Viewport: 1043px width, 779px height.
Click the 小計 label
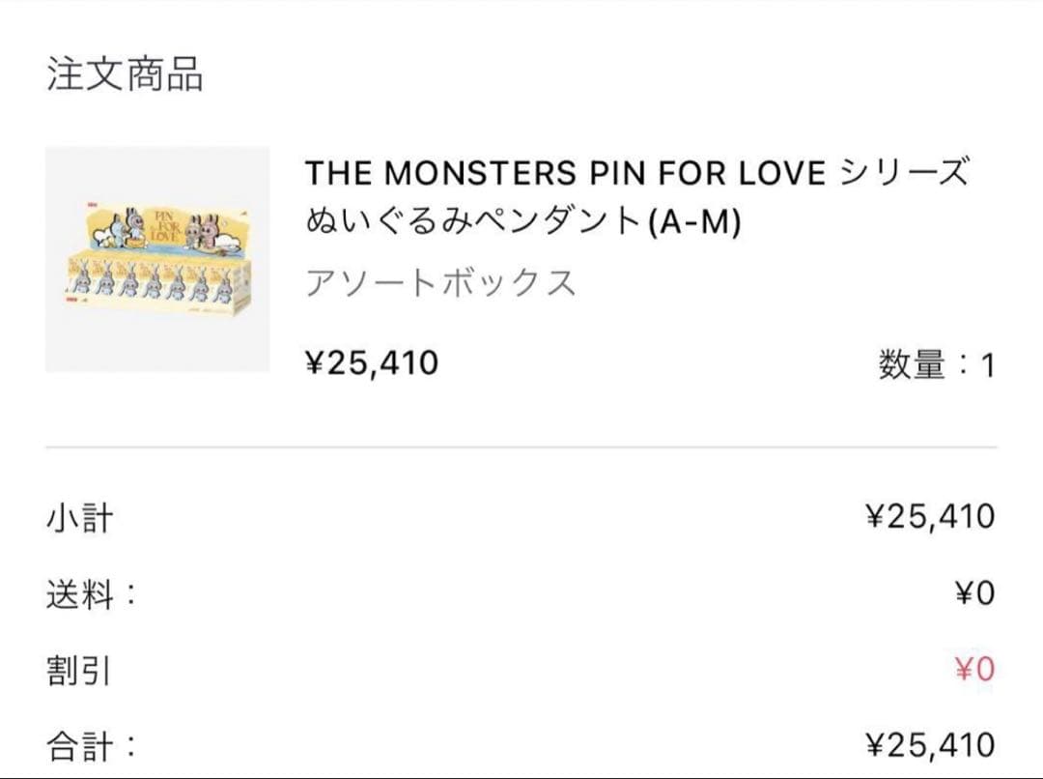click(80, 518)
